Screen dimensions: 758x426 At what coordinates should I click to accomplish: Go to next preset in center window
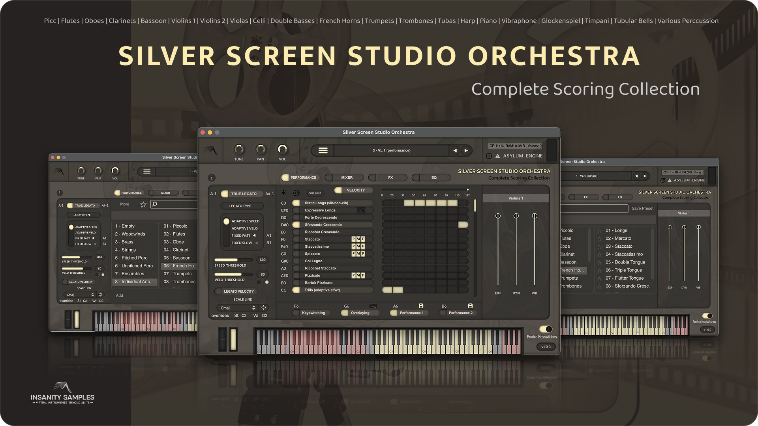click(x=466, y=150)
